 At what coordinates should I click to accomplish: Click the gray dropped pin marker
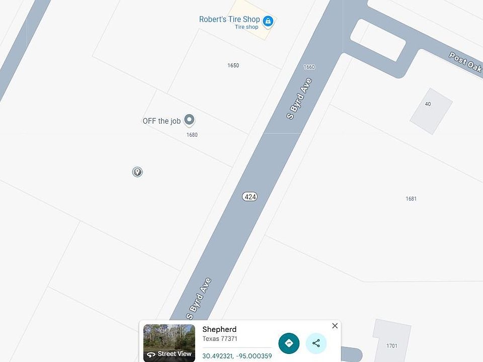pyautogui.click(x=137, y=172)
